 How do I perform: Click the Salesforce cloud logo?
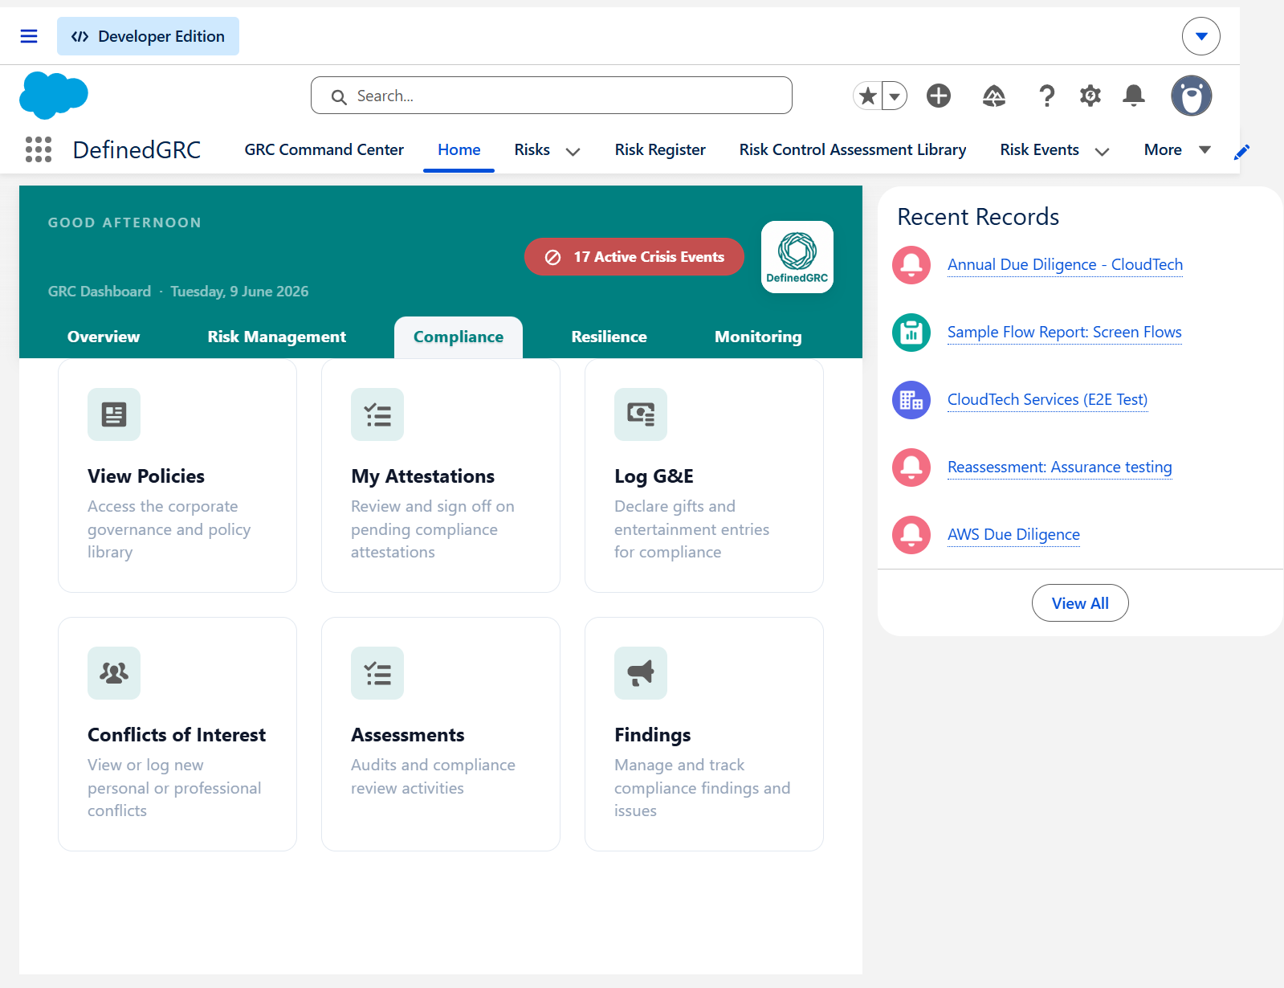(x=54, y=96)
